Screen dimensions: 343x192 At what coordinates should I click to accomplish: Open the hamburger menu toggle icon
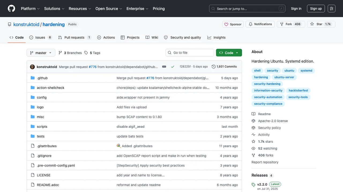pos(331,9)
